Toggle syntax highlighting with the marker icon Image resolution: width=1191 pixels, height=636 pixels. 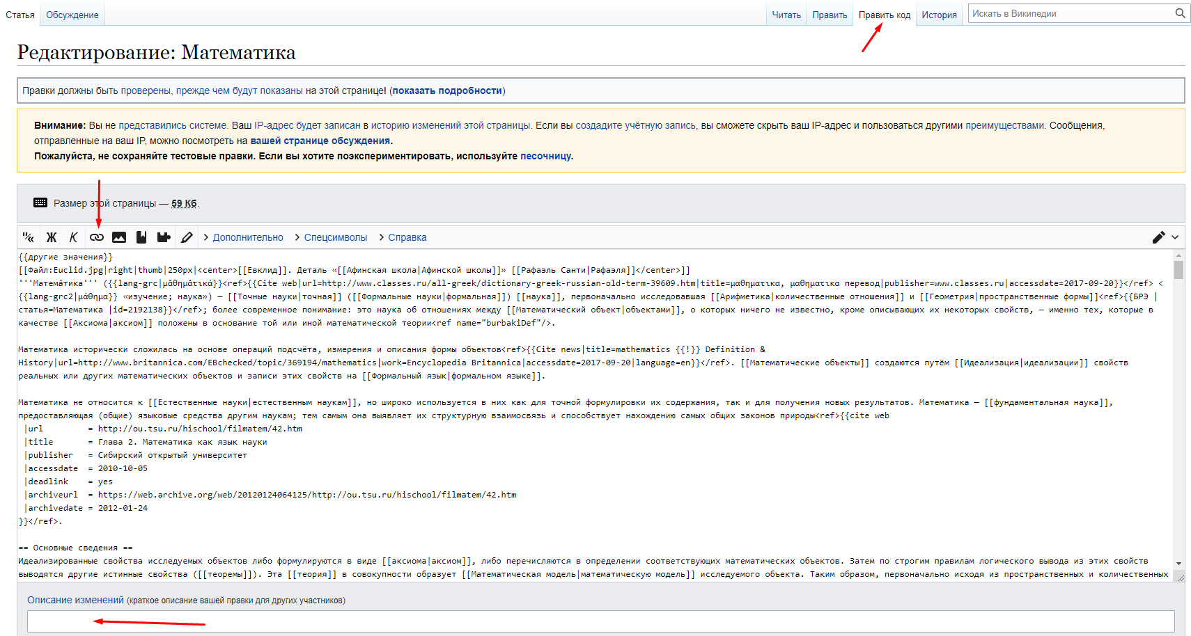pos(187,237)
